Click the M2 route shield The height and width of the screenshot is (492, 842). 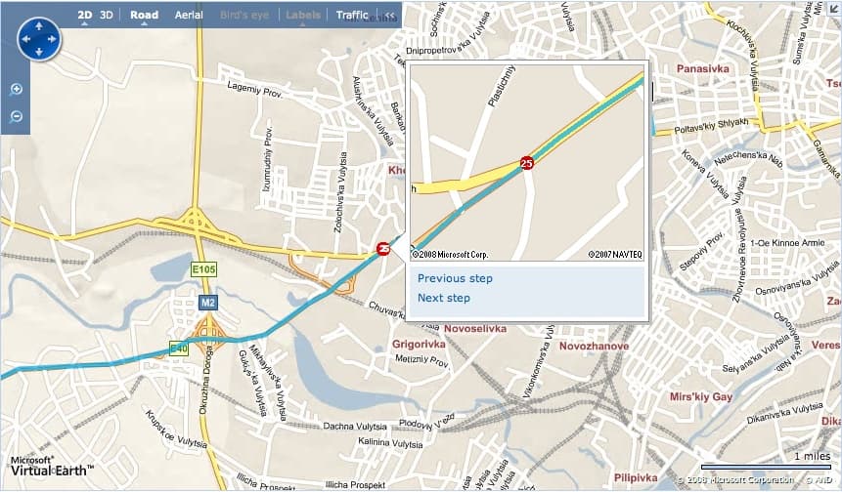point(208,303)
